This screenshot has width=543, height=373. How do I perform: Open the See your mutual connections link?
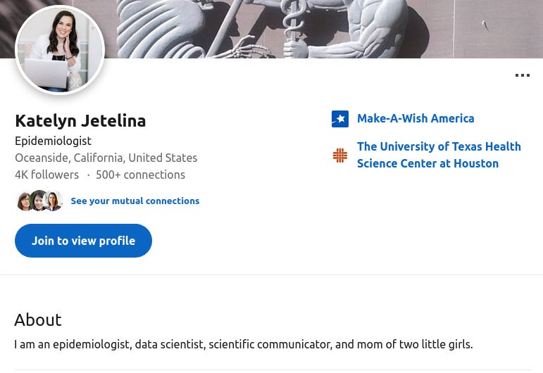point(135,201)
